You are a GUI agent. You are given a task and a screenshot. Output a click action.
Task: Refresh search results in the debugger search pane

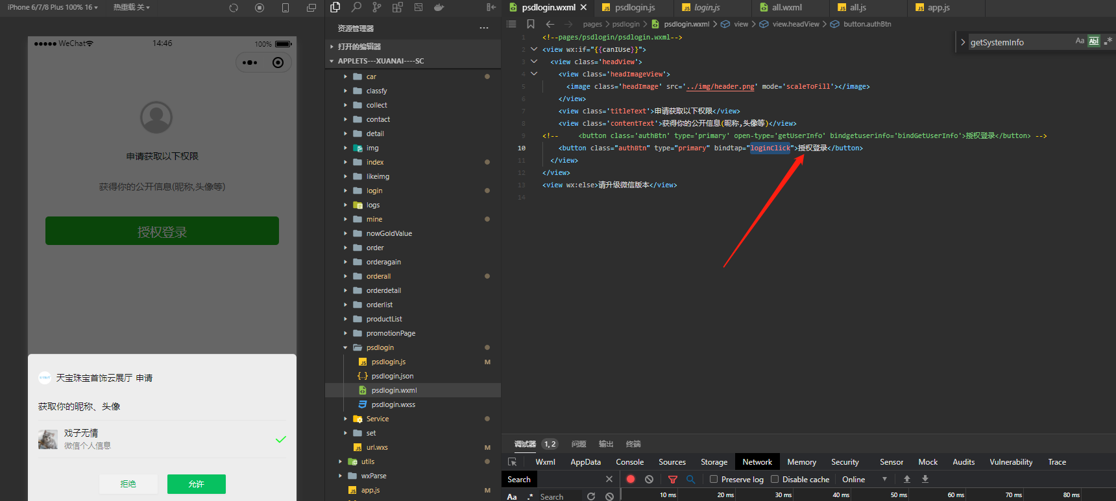point(591,496)
